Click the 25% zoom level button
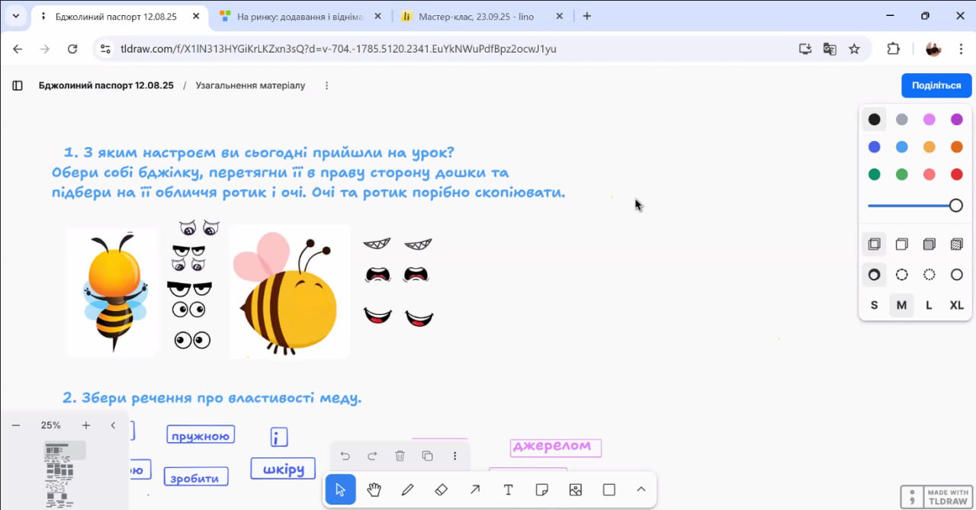The height and width of the screenshot is (510, 976). click(51, 425)
